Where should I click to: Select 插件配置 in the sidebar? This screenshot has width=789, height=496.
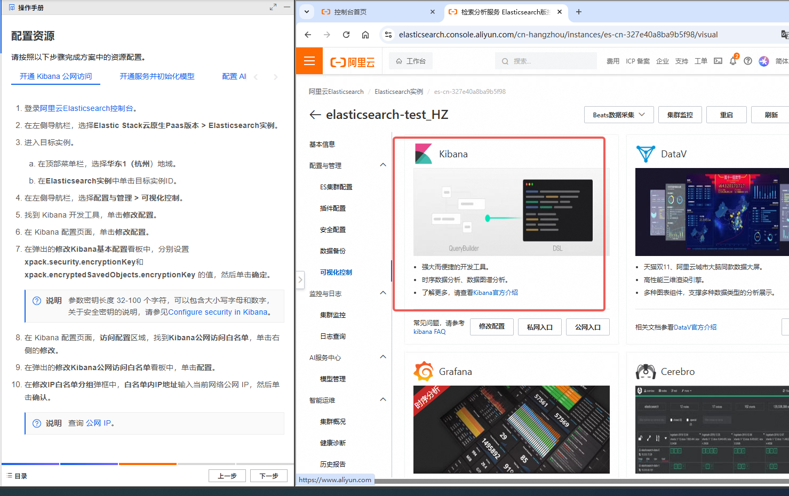[333, 209]
